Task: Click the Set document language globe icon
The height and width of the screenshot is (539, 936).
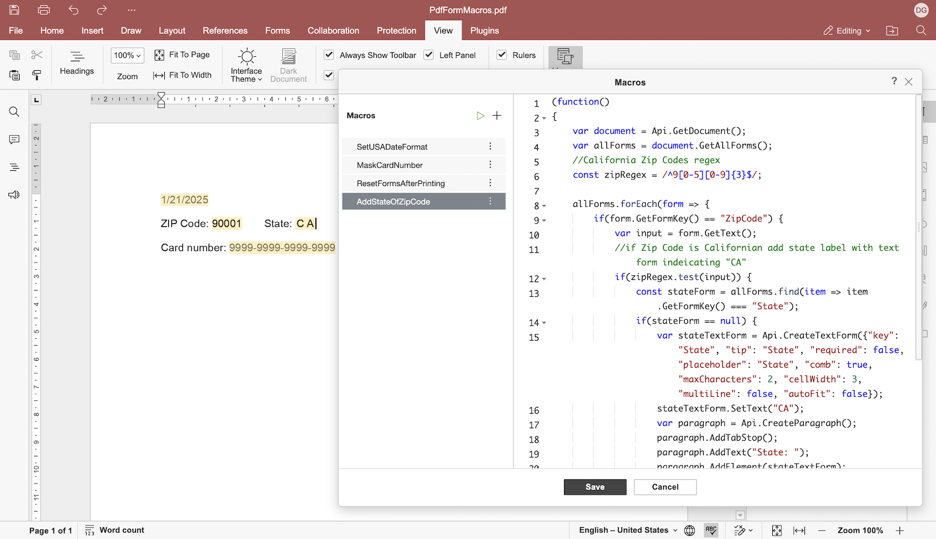Action: (x=690, y=530)
